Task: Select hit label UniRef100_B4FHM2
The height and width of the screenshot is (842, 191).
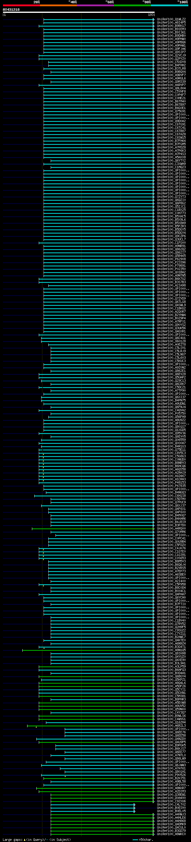Action: pyautogui.click(x=171, y=65)
